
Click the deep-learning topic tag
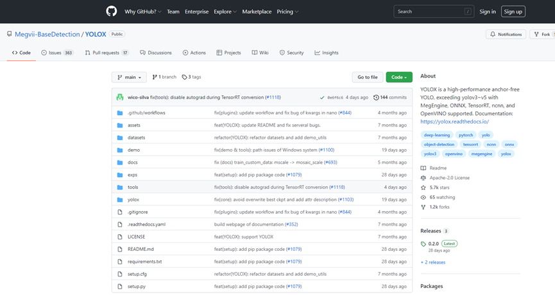click(437, 135)
